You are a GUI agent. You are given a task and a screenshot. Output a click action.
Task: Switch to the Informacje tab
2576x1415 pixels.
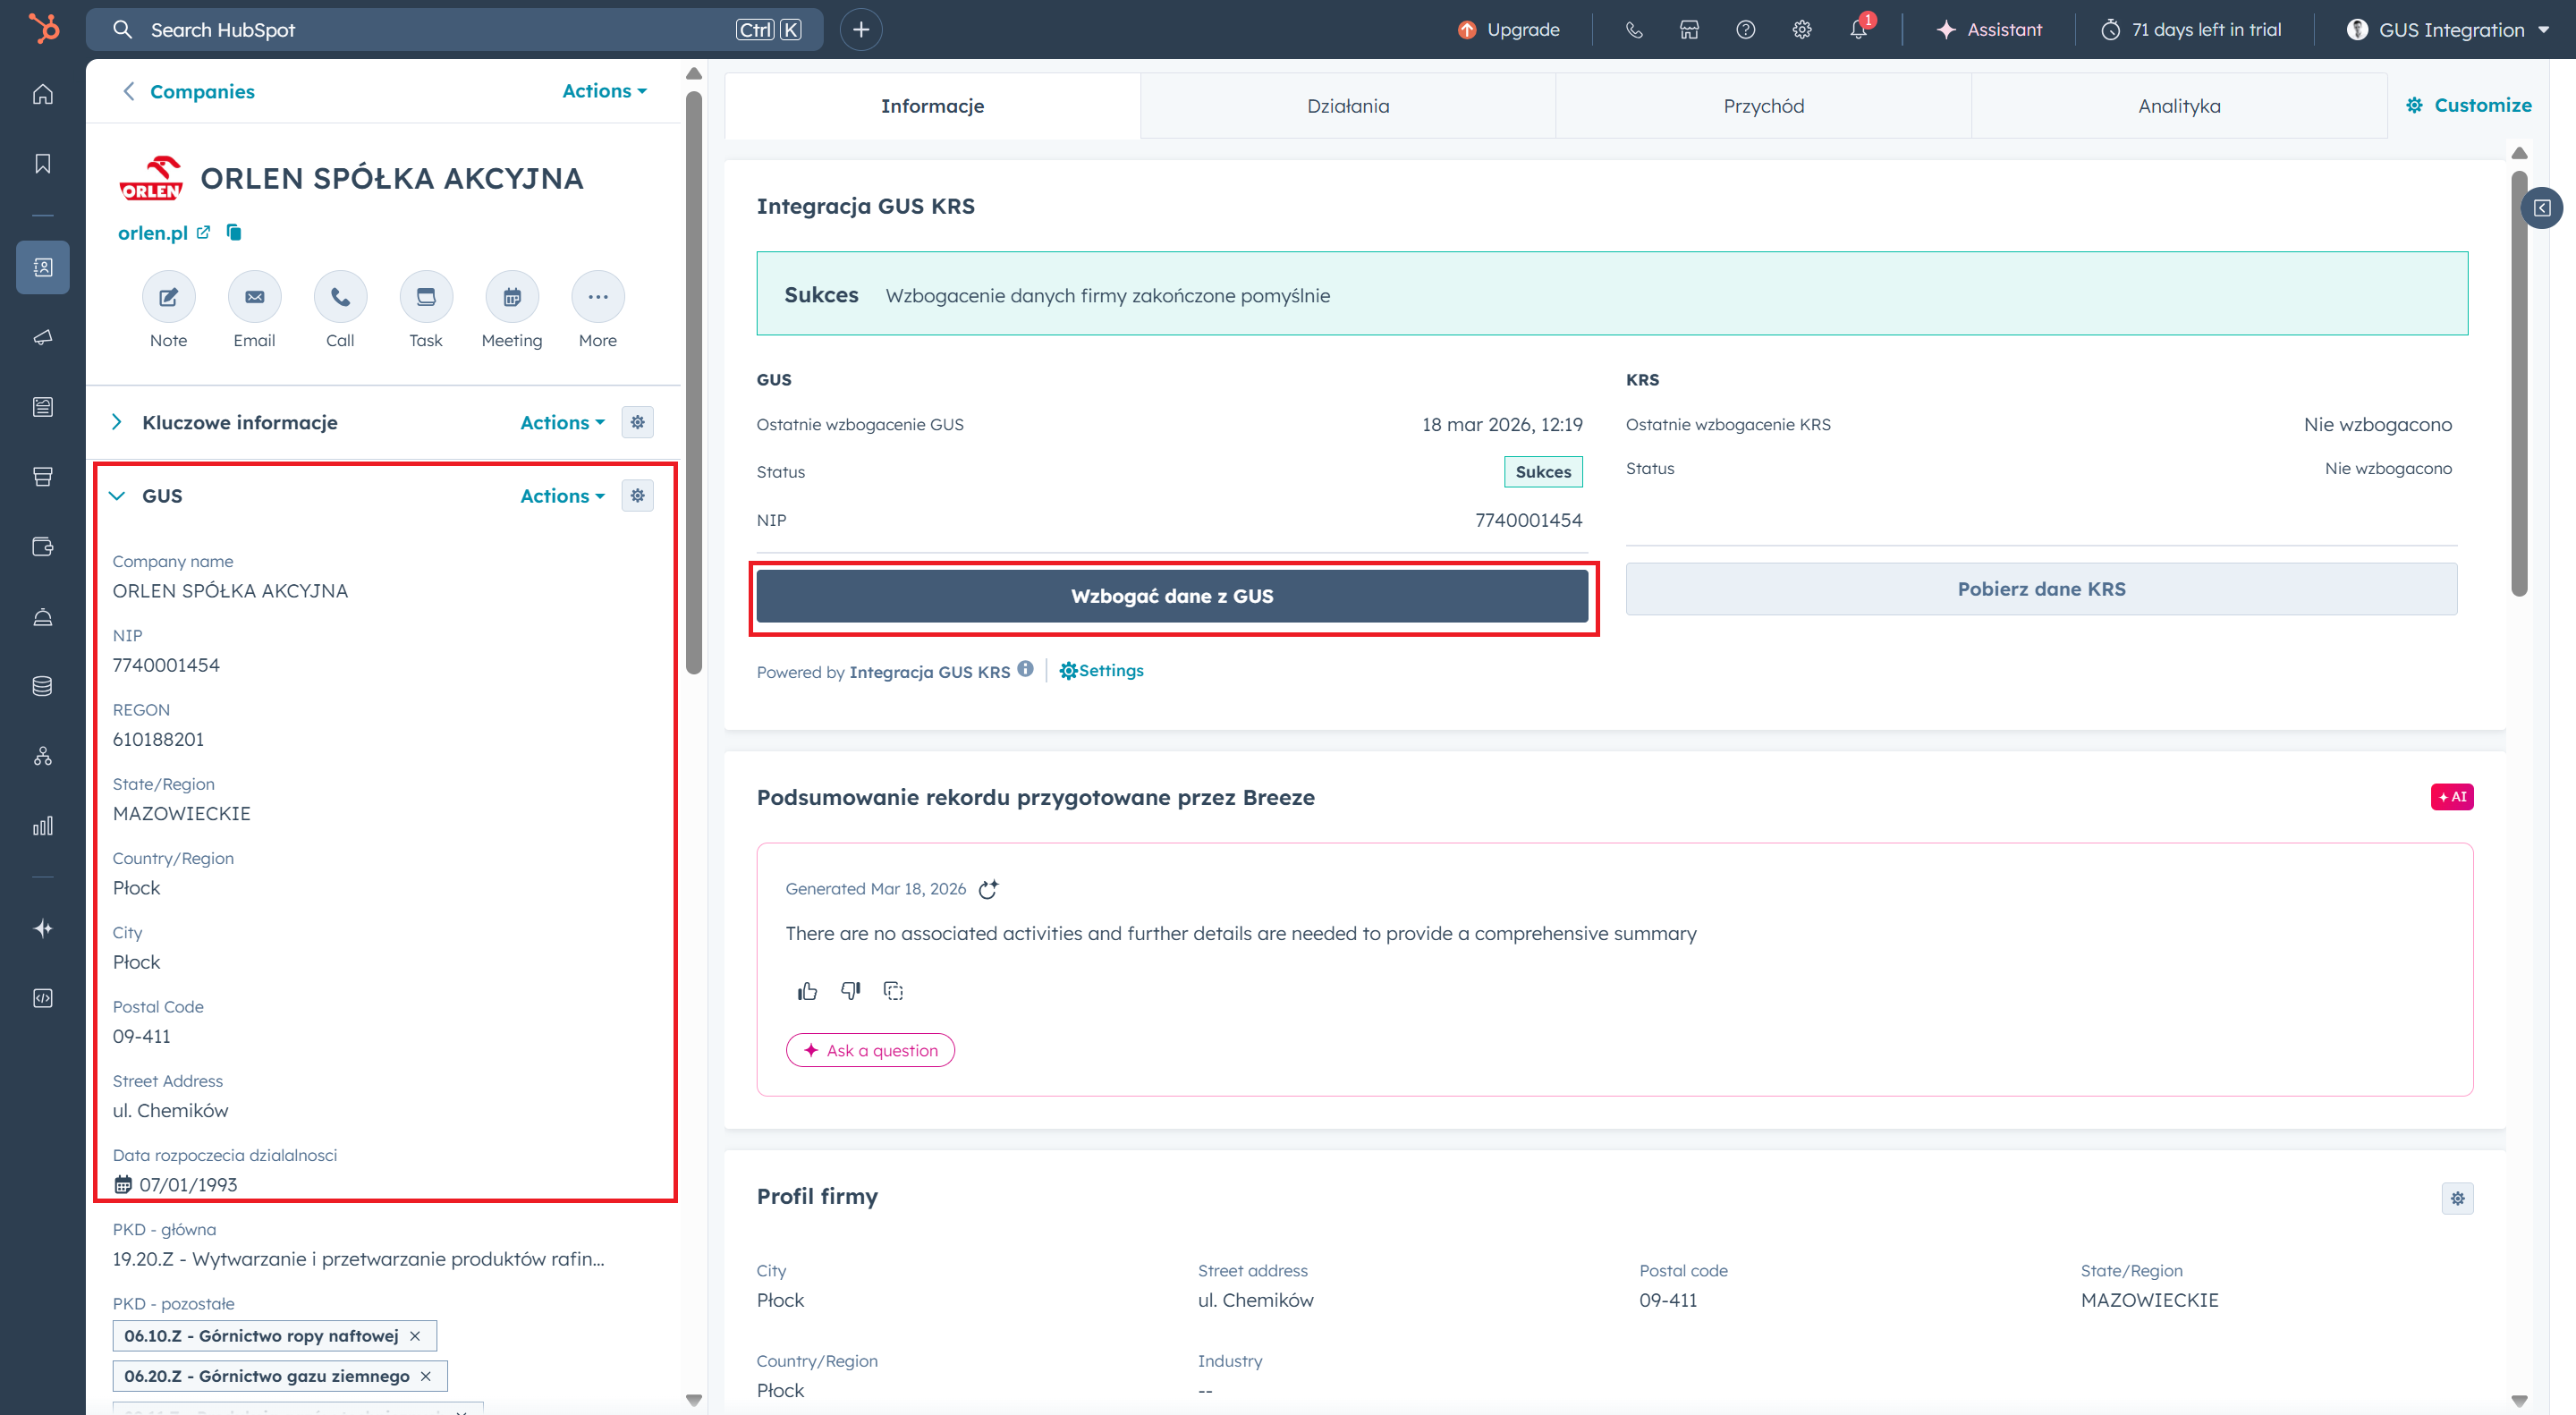(932, 106)
